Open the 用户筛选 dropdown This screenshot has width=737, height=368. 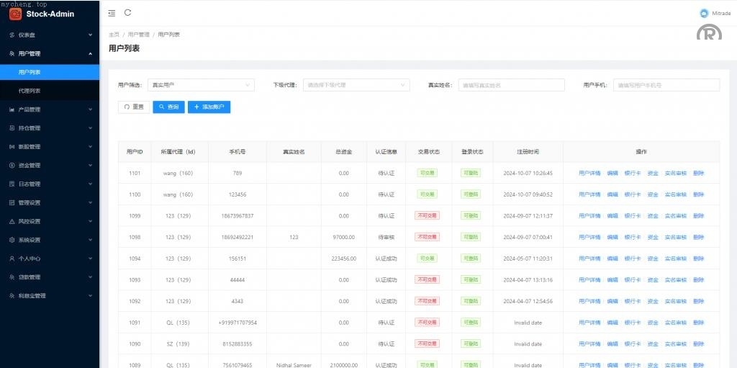(x=201, y=85)
